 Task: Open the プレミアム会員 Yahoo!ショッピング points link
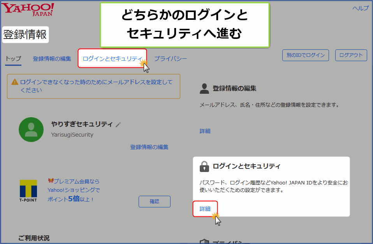[x=74, y=190]
